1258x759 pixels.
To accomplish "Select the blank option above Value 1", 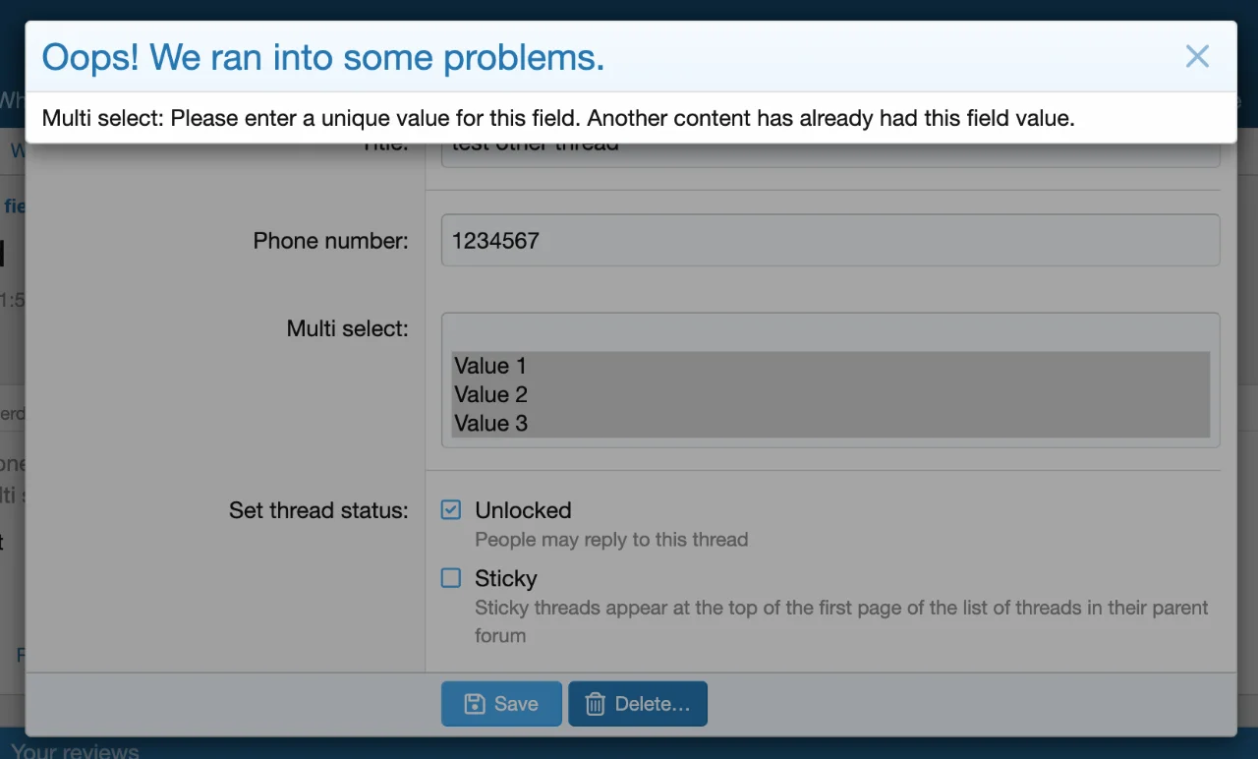I will coord(830,337).
